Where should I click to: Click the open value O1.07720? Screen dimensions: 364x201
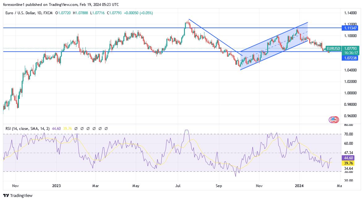pyautogui.click(x=63, y=13)
